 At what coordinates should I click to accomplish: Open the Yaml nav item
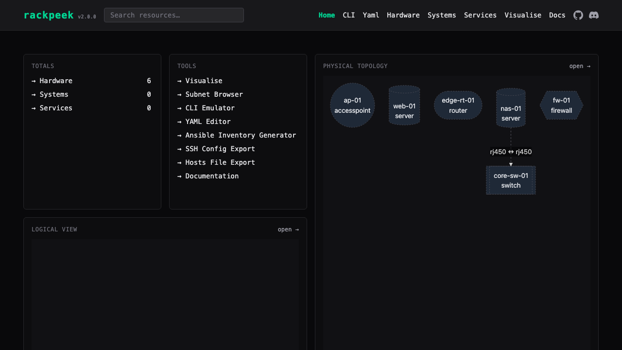point(371,15)
